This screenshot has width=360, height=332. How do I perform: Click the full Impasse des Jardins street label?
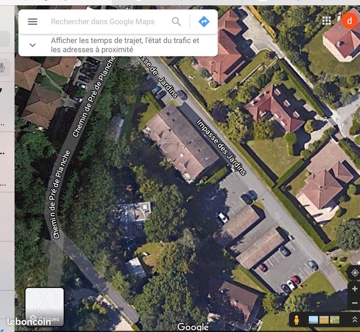(221, 147)
